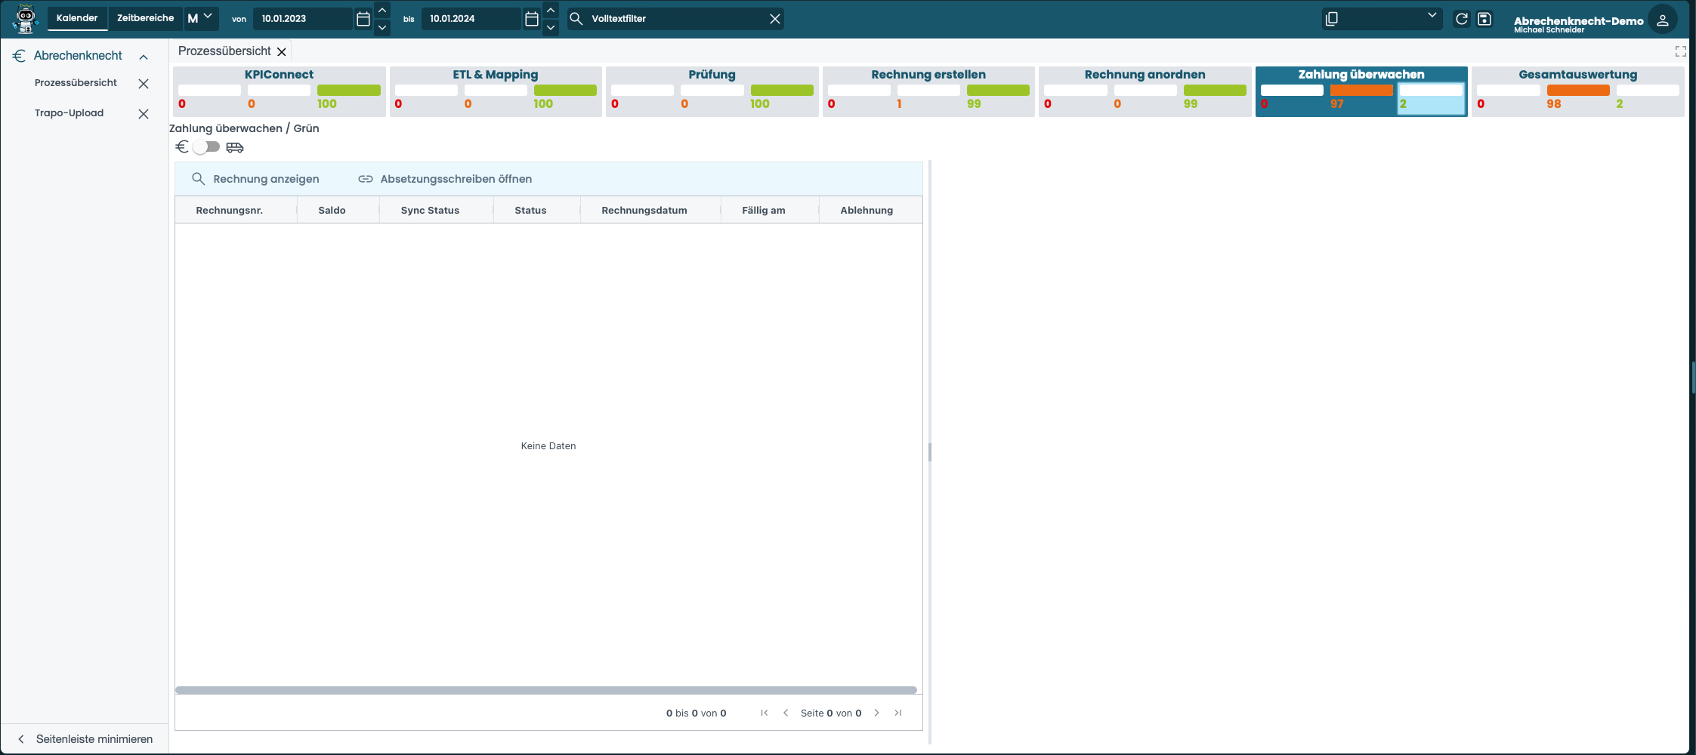Clear the Volltextfilter with X icon

pos(774,19)
